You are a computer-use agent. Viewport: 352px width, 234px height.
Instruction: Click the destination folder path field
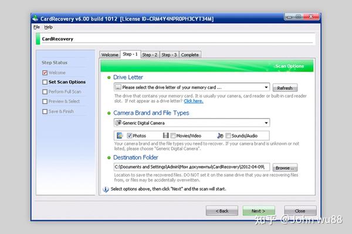[x=192, y=167]
